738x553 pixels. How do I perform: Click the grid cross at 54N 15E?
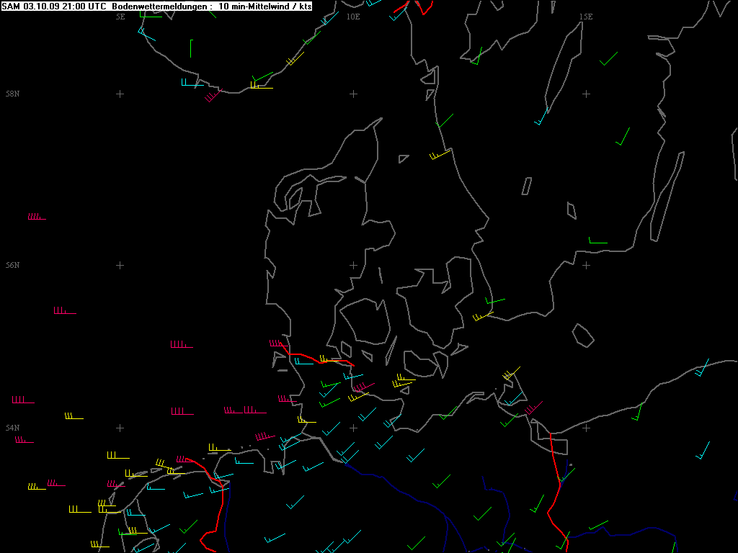(x=586, y=428)
